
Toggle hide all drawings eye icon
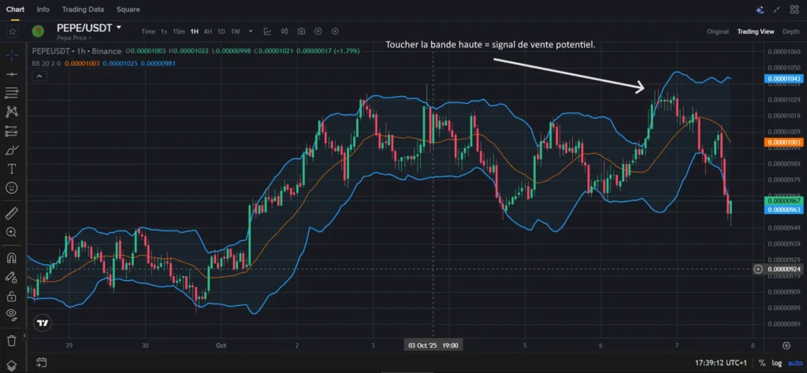tap(11, 315)
